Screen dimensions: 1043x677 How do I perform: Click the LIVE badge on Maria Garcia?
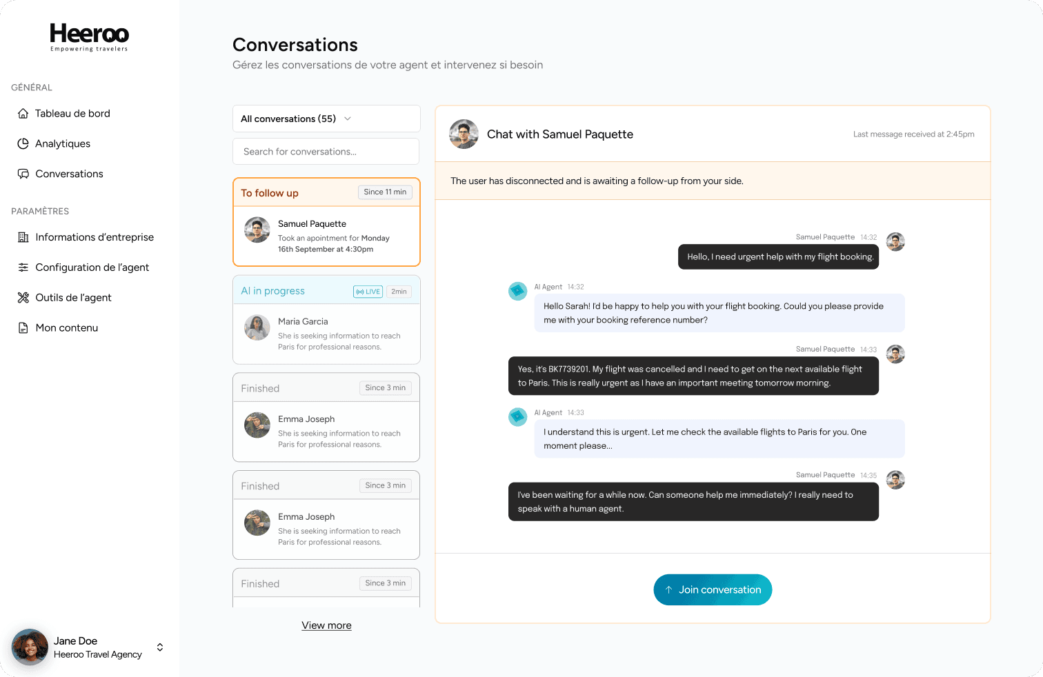point(368,292)
